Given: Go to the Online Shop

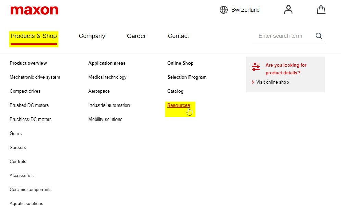Looking at the screenshot, I should (x=180, y=63).
